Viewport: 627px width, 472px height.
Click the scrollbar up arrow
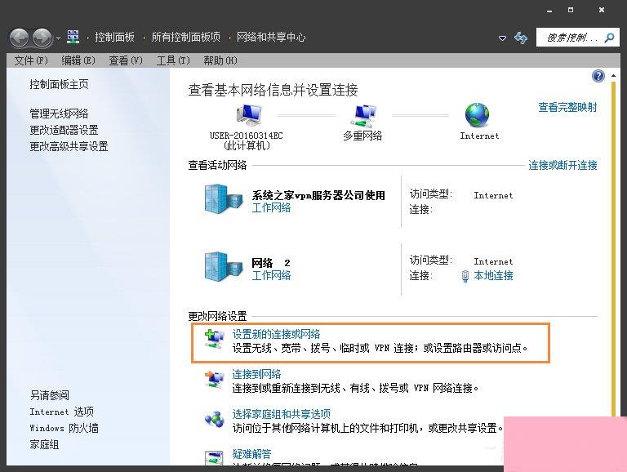(614, 75)
